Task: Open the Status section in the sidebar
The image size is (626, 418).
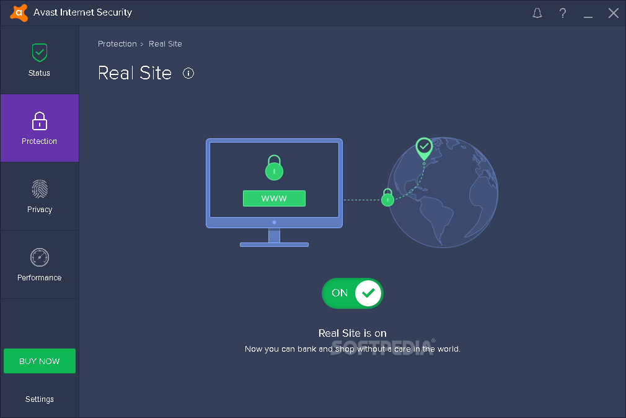Action: 40,60
